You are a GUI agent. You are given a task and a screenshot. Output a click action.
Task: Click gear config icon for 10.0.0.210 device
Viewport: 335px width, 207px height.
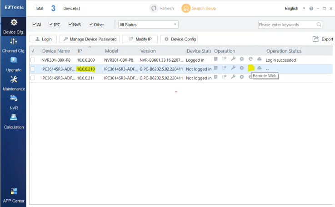pyautogui.click(x=242, y=69)
